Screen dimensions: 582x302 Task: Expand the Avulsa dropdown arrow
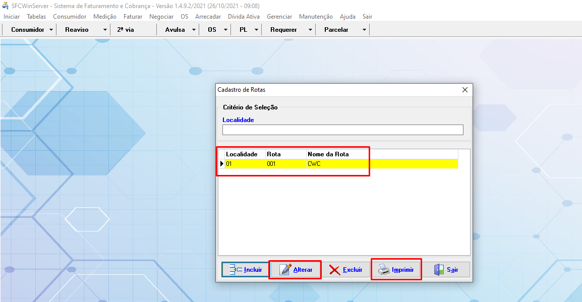tap(194, 30)
